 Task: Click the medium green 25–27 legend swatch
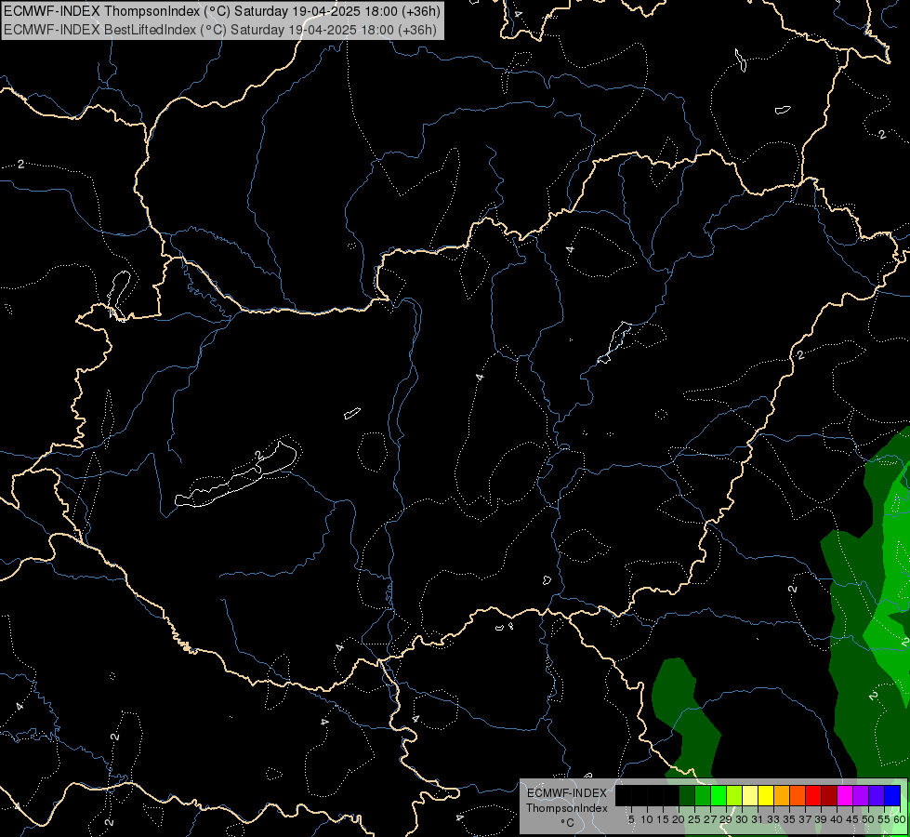point(702,796)
